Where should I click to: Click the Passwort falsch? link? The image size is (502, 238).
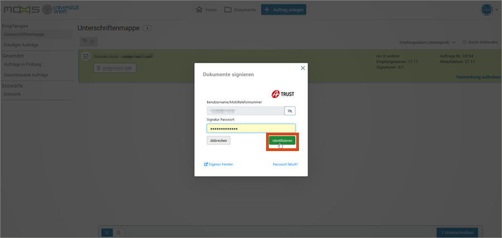[285, 164]
